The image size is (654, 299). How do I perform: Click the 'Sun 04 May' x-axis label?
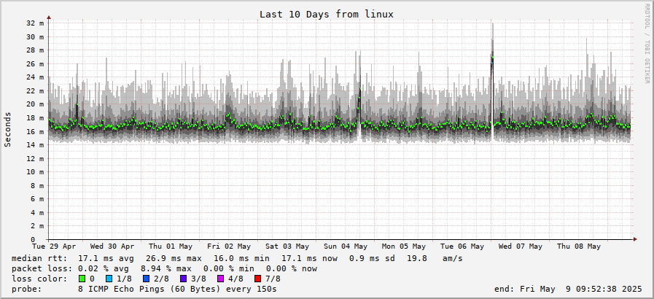(346, 246)
